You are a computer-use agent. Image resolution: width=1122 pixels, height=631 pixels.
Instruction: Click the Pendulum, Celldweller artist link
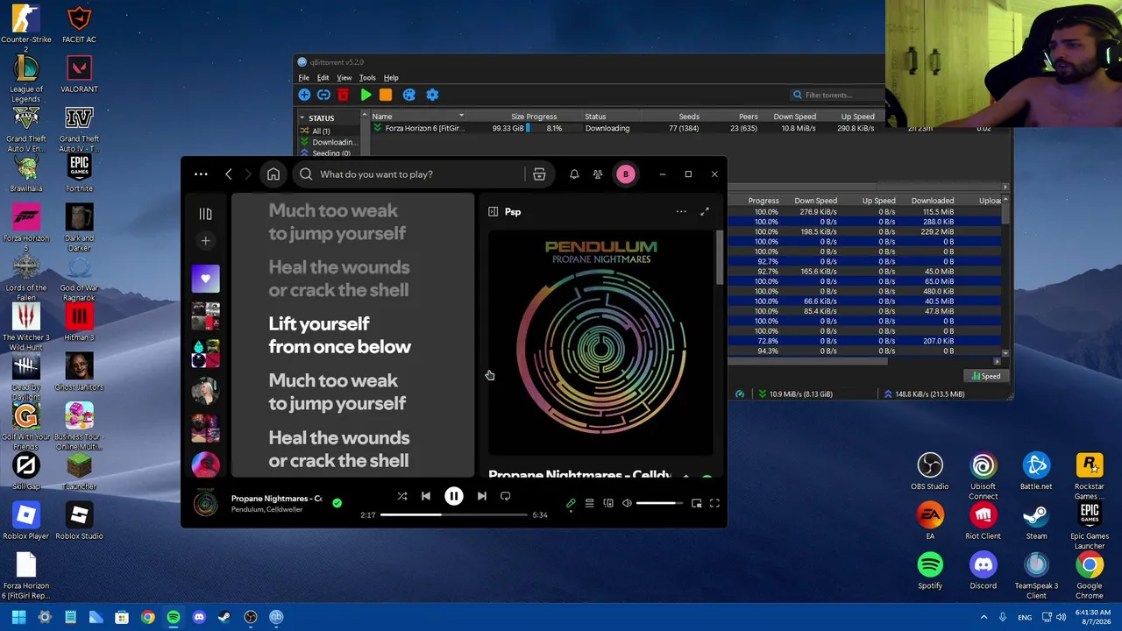(266, 510)
